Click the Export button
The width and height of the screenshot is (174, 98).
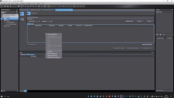149,21
